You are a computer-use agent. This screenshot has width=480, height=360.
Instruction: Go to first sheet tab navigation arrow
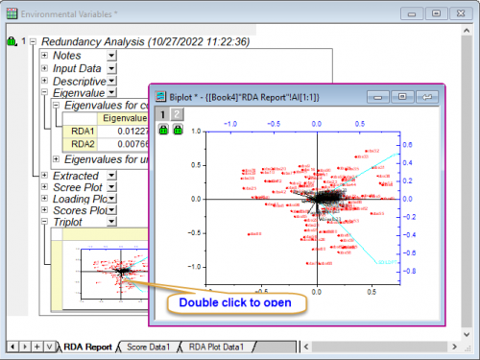(12, 347)
